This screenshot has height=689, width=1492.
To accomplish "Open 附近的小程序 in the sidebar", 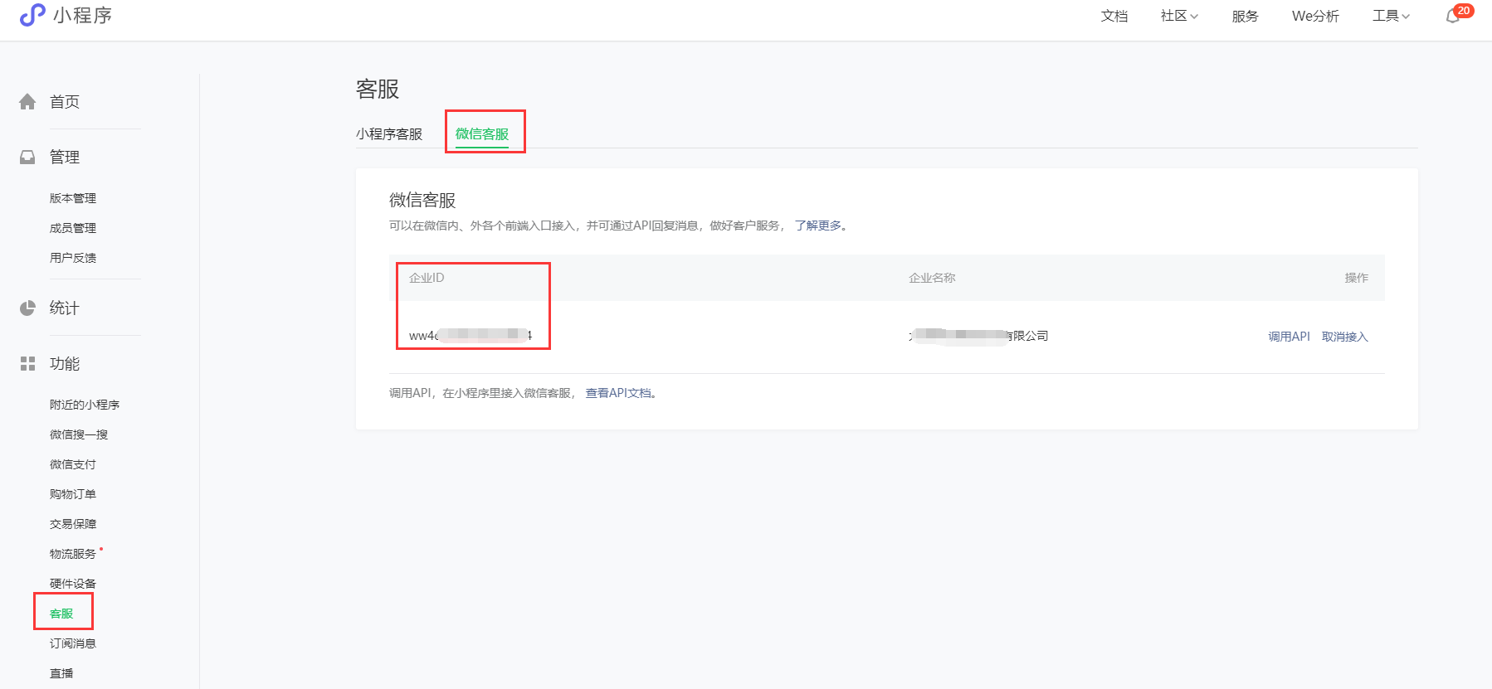I will click(x=85, y=405).
